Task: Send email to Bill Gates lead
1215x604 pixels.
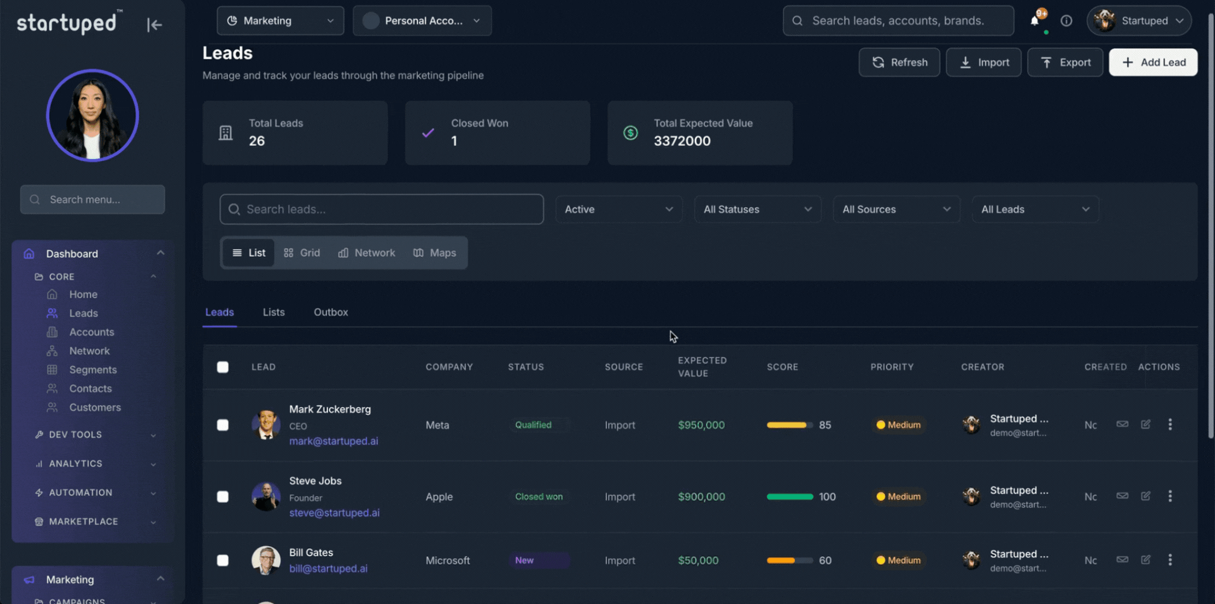Action: tap(1122, 560)
